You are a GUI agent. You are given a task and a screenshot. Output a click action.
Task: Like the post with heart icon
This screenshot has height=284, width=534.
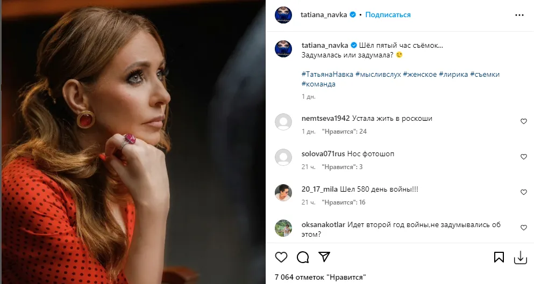click(x=281, y=257)
